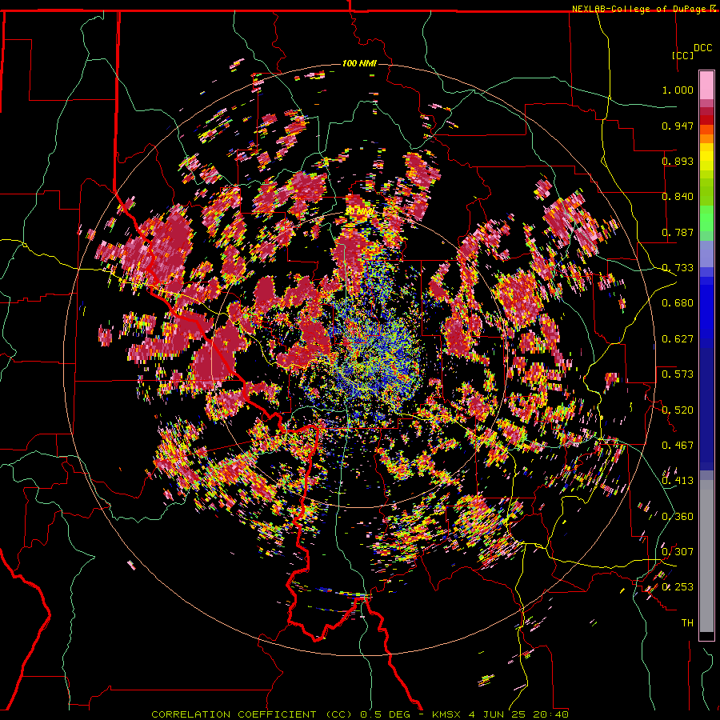The image size is (720, 720).
Task: Click the gray lower color bar segment
Action: click(706, 556)
